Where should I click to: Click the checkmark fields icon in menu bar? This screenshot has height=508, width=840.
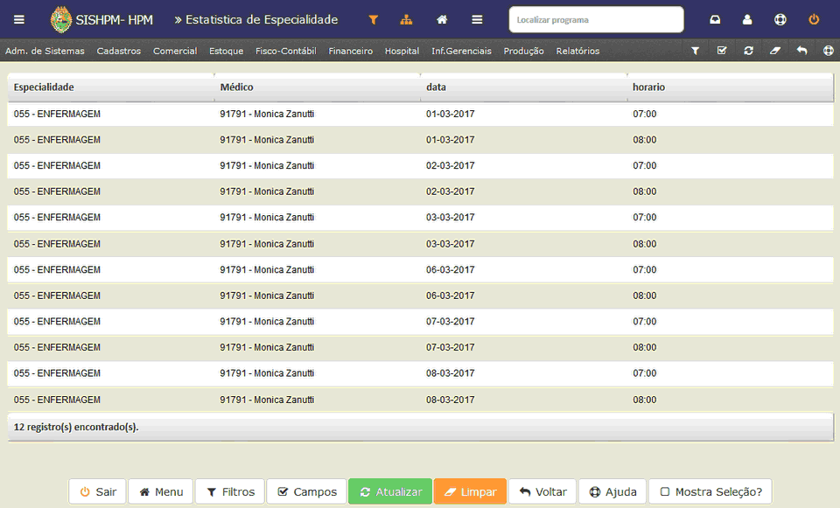click(722, 51)
